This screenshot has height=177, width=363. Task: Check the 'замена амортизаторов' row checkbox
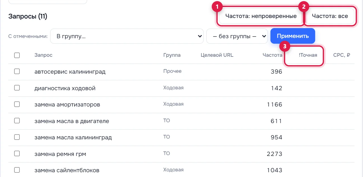point(17,105)
